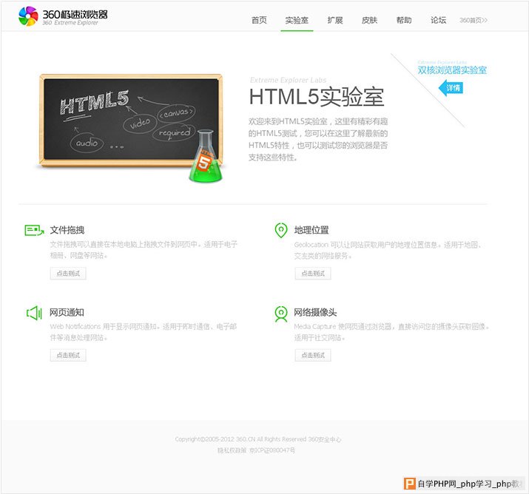Visit the 论坛 page
The width and height of the screenshot is (529, 494).
tap(438, 20)
